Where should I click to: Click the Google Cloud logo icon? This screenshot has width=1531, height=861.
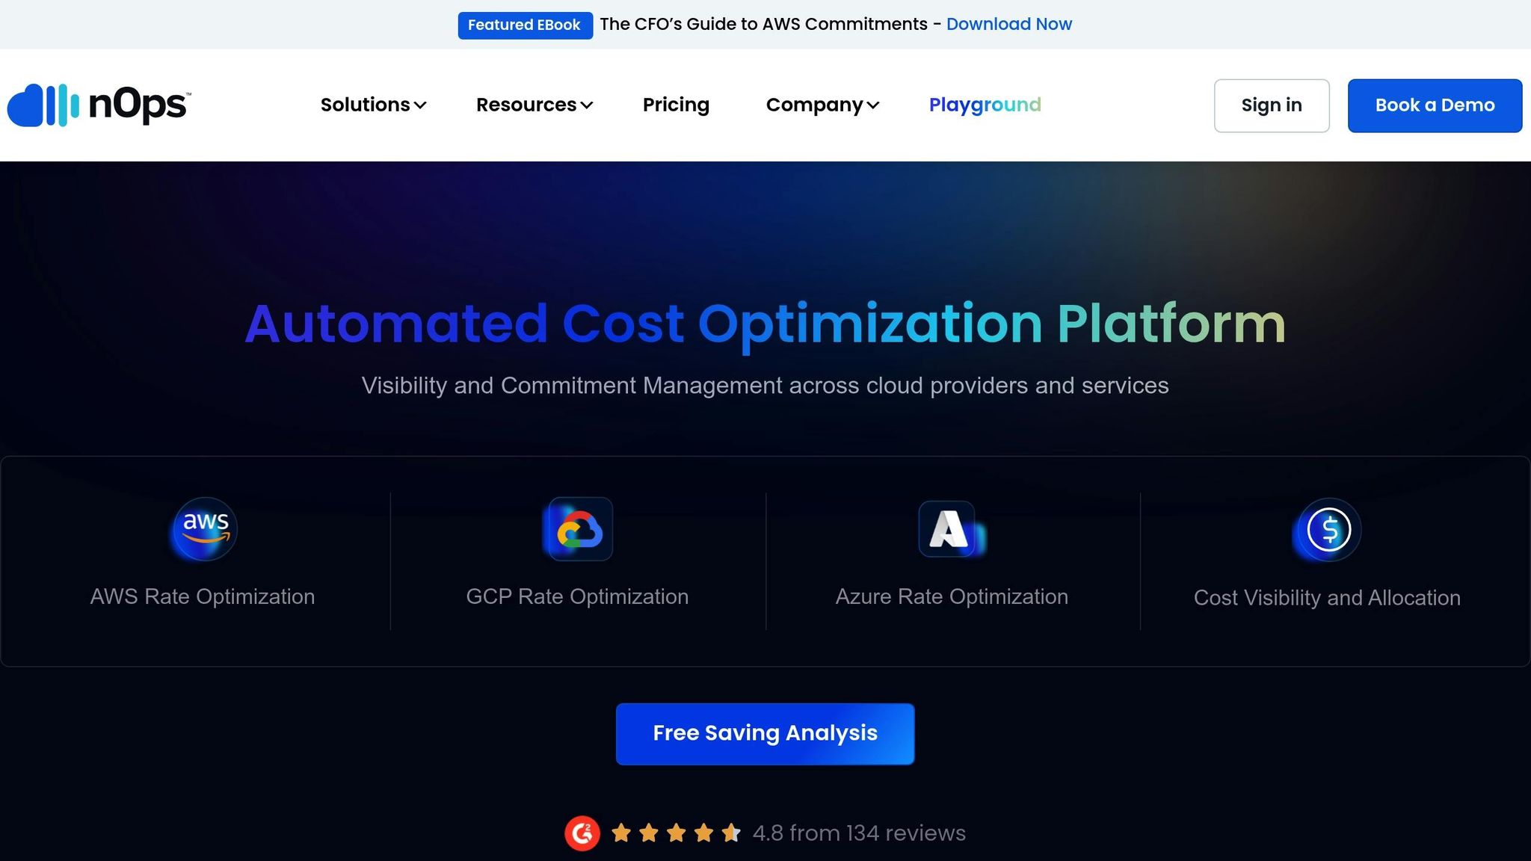pos(579,529)
